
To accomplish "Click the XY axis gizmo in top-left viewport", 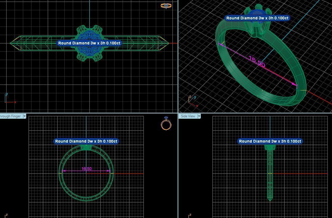I will (x=10, y=98).
